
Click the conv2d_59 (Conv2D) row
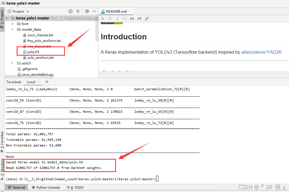pos(90,100)
